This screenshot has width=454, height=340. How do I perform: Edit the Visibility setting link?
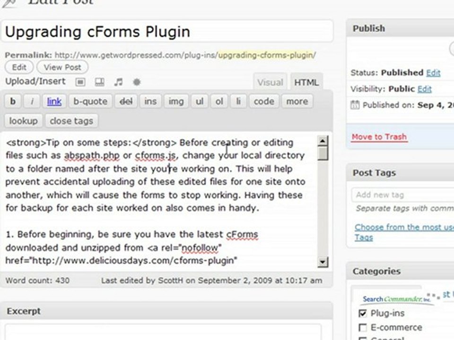425,89
